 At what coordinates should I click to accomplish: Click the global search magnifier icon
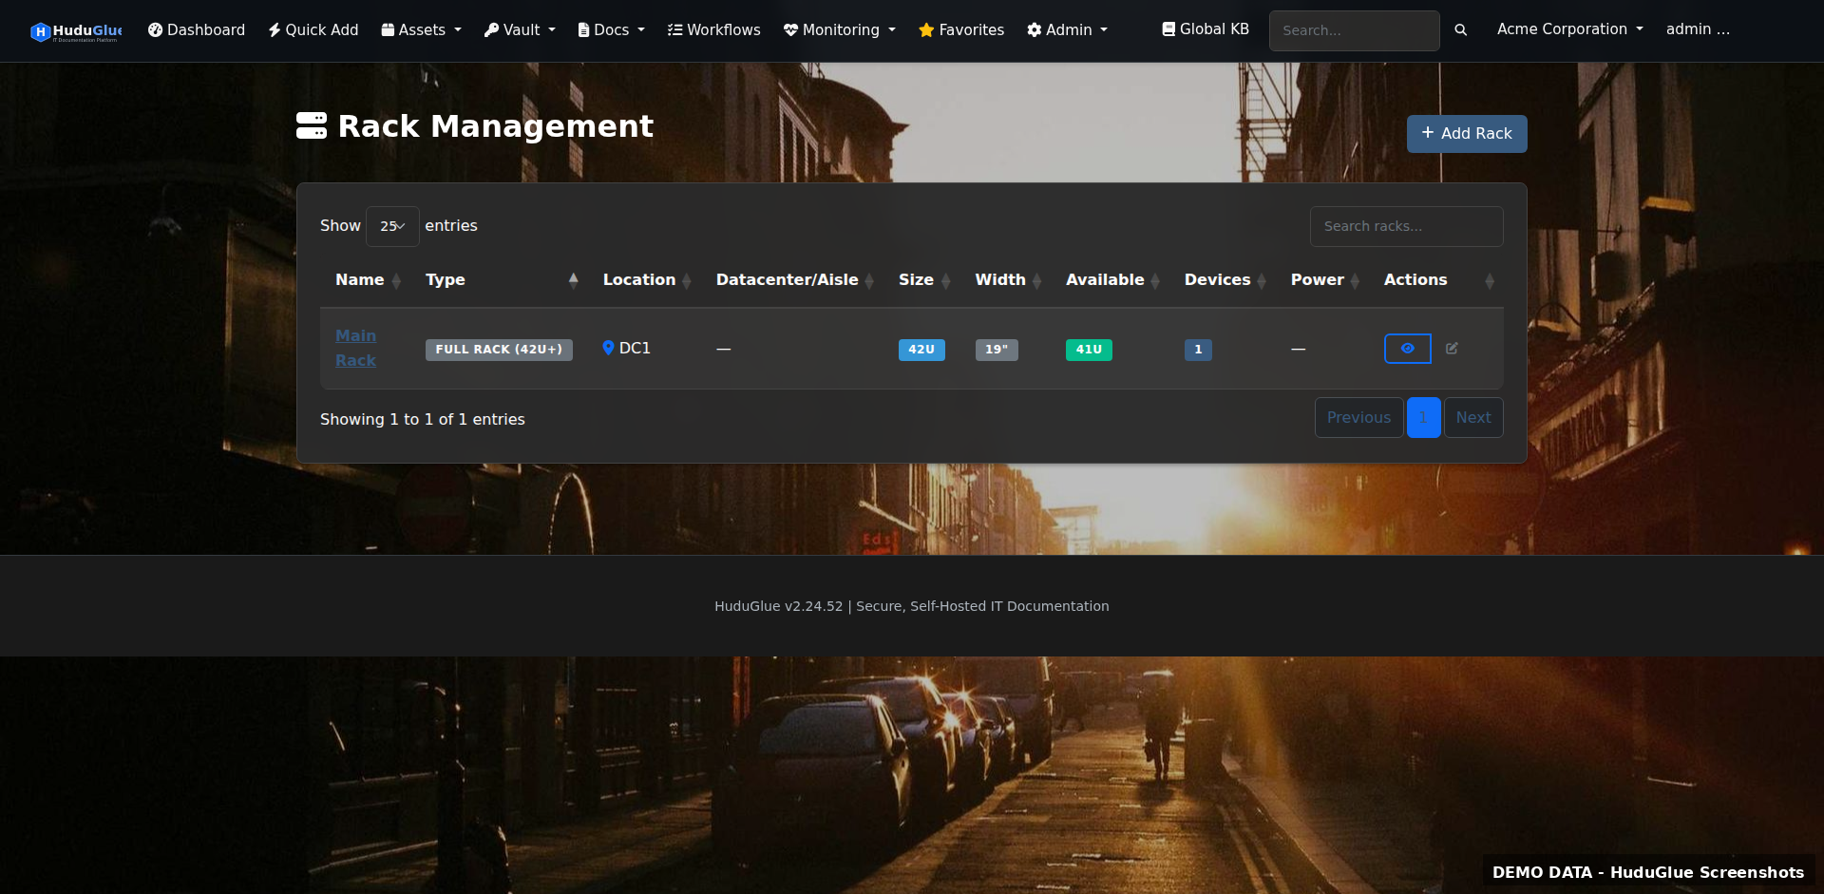tap(1460, 30)
